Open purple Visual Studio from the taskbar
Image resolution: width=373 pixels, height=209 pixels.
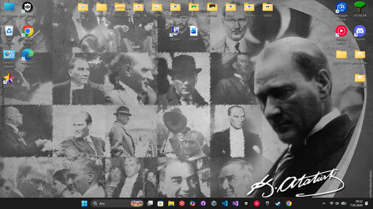coord(235,203)
